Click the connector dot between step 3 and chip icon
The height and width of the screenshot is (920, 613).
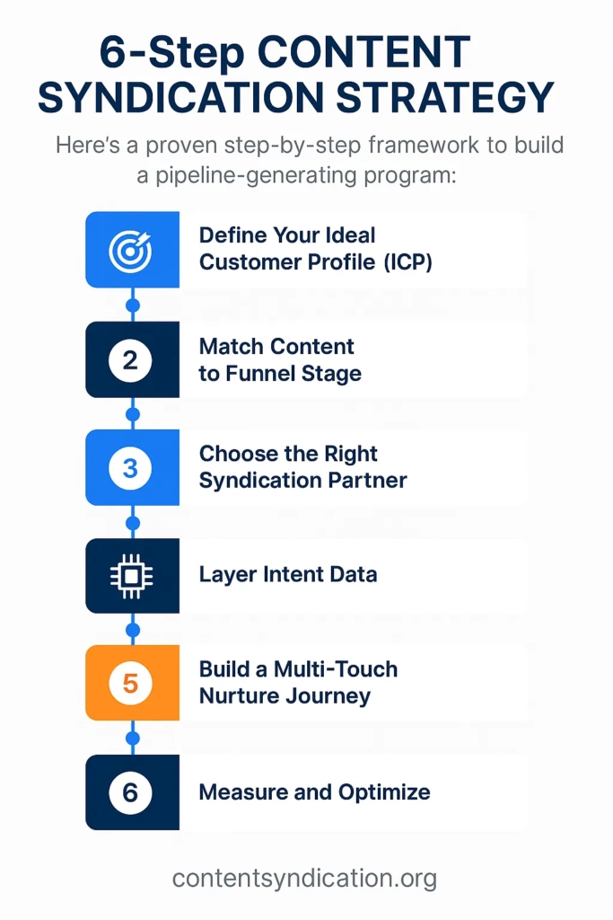[x=133, y=522]
